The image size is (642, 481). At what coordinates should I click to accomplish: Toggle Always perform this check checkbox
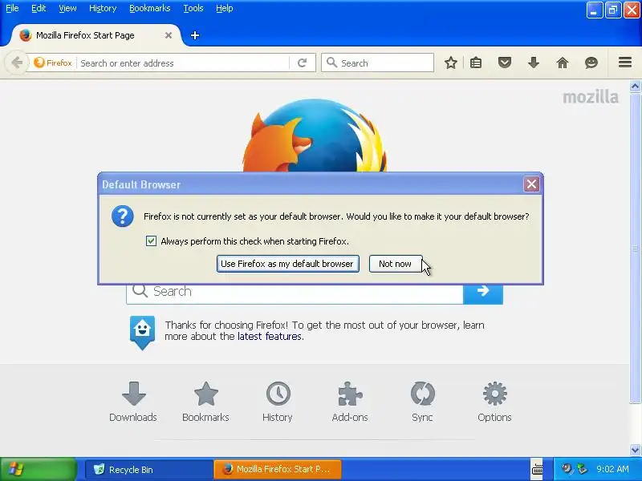click(x=151, y=241)
